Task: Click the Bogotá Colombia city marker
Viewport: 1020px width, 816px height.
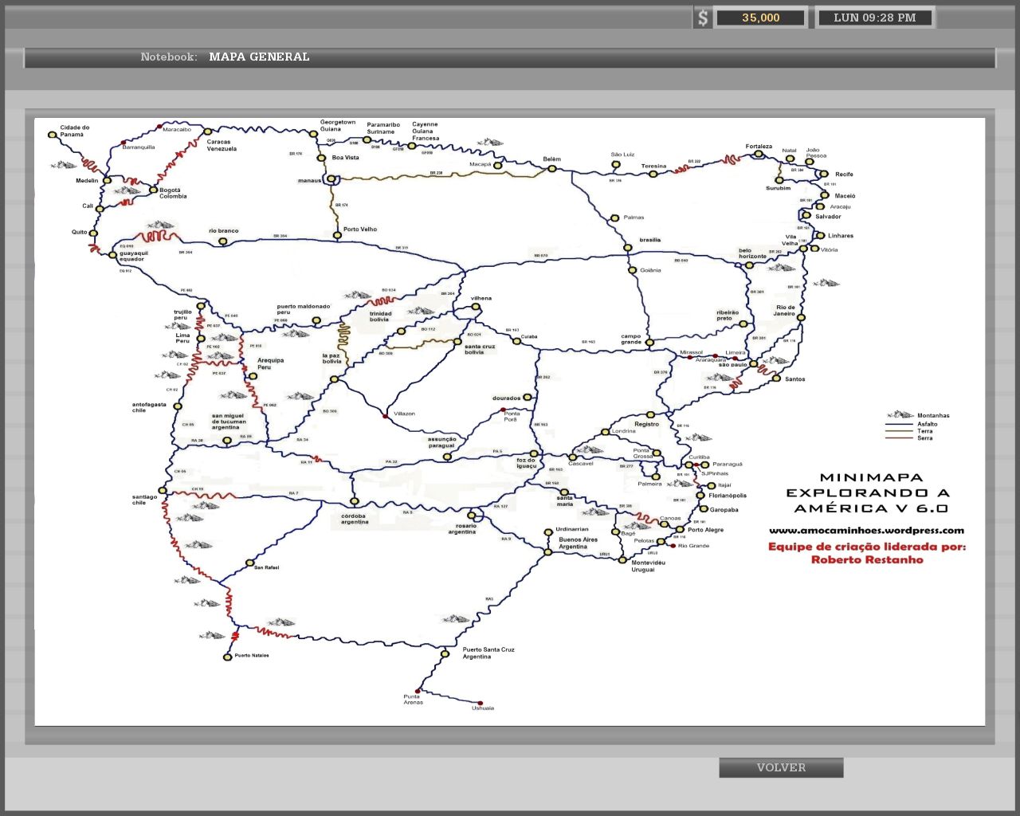Action: 153,190
